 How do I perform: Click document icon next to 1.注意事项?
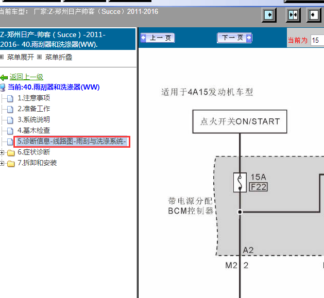10,99
